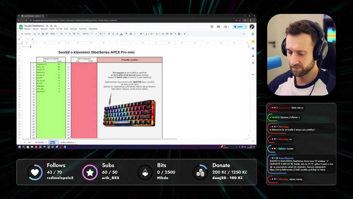Image resolution: width=353 pixels, height=199 pixels.
Task: Open the Formát menu
Action: tap(59, 29)
